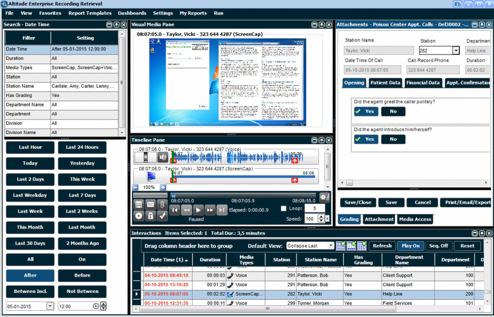The image size is (494, 317).
Task: Click the Refresh button in Interactions pane
Action: pyautogui.click(x=382, y=246)
